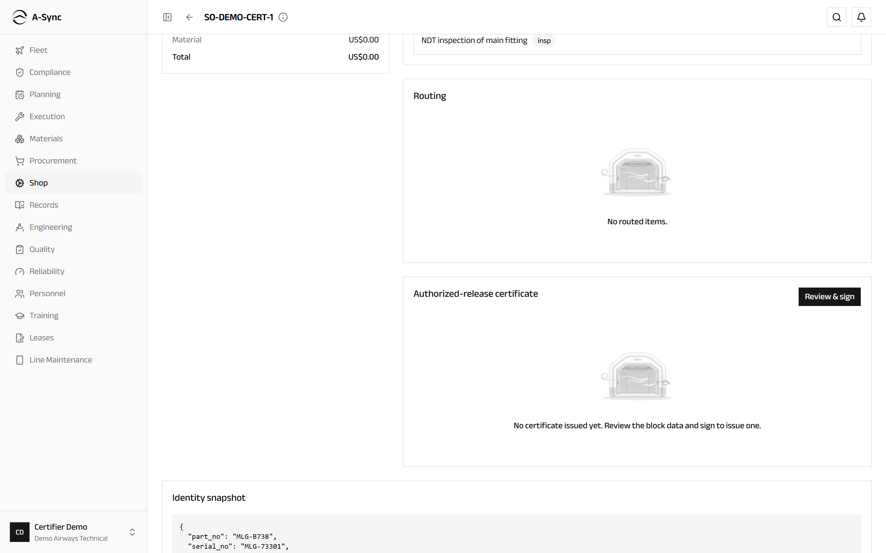Click the Material US$0.00 amount

tap(364, 40)
